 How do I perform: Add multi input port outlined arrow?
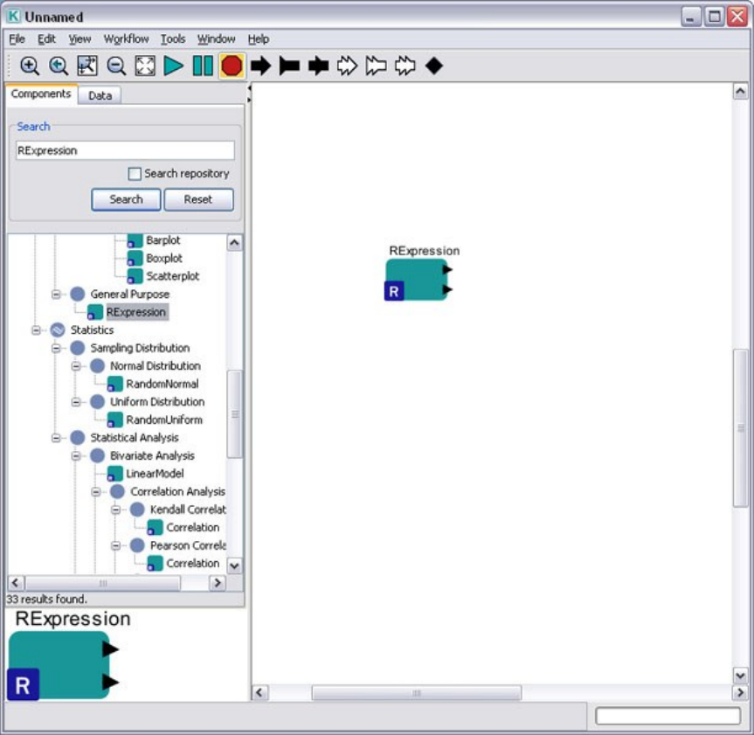347,66
